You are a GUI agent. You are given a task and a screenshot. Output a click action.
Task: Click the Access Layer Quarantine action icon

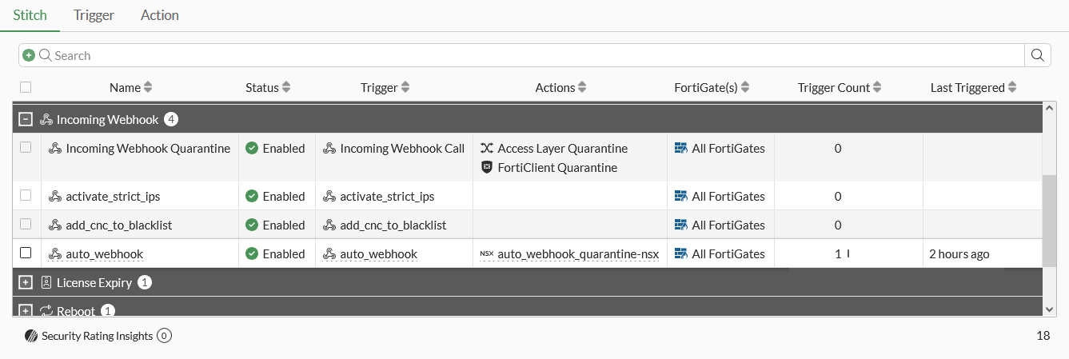click(486, 148)
